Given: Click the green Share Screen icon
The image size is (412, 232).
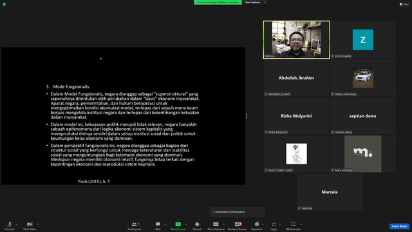Looking at the screenshot, I should (x=178, y=224).
